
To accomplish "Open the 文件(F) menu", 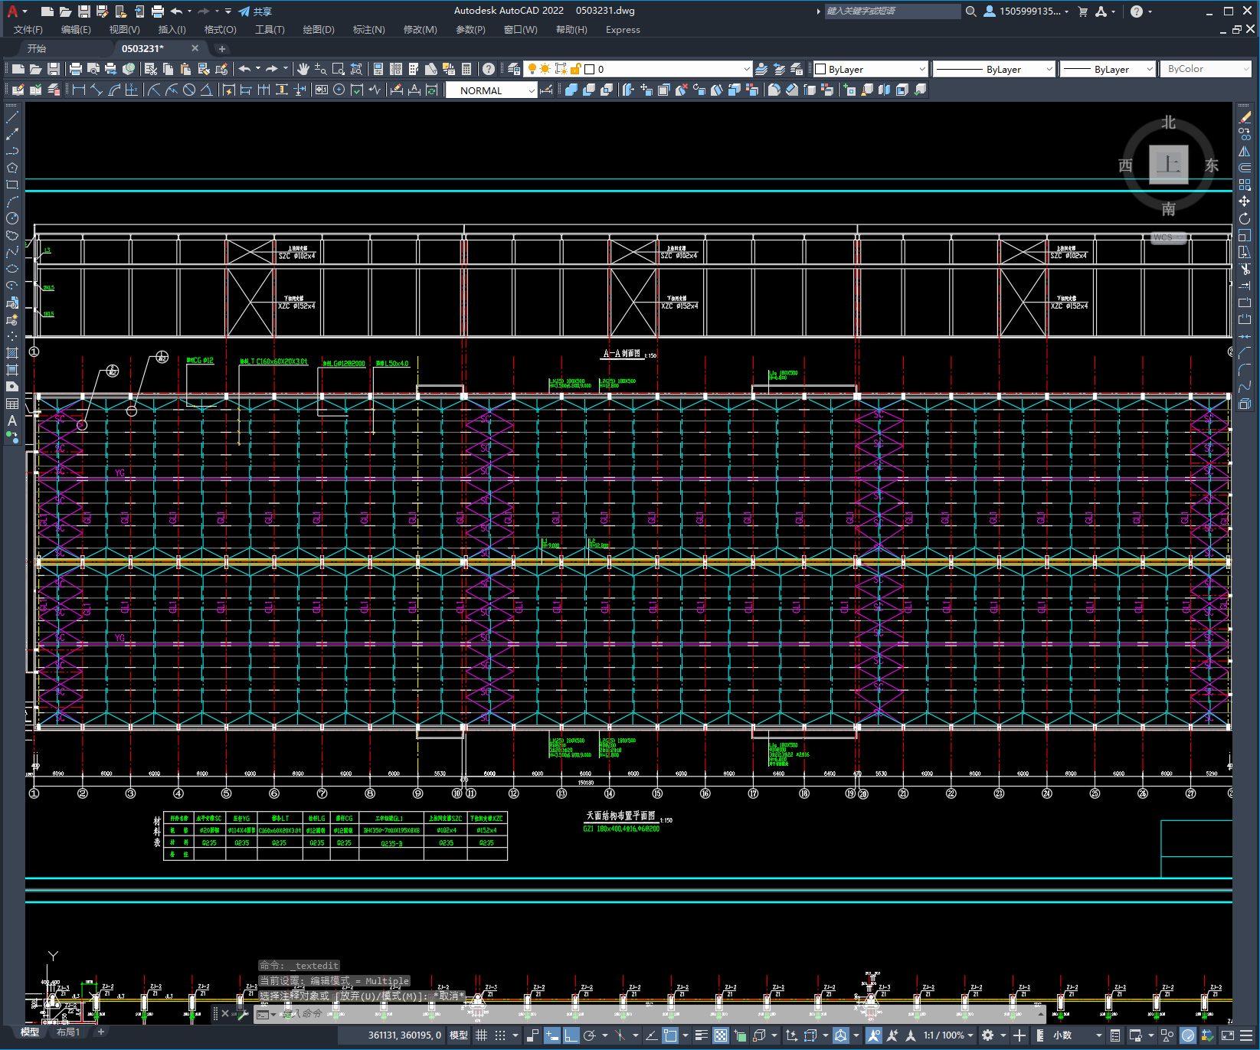I will pyautogui.click(x=28, y=30).
